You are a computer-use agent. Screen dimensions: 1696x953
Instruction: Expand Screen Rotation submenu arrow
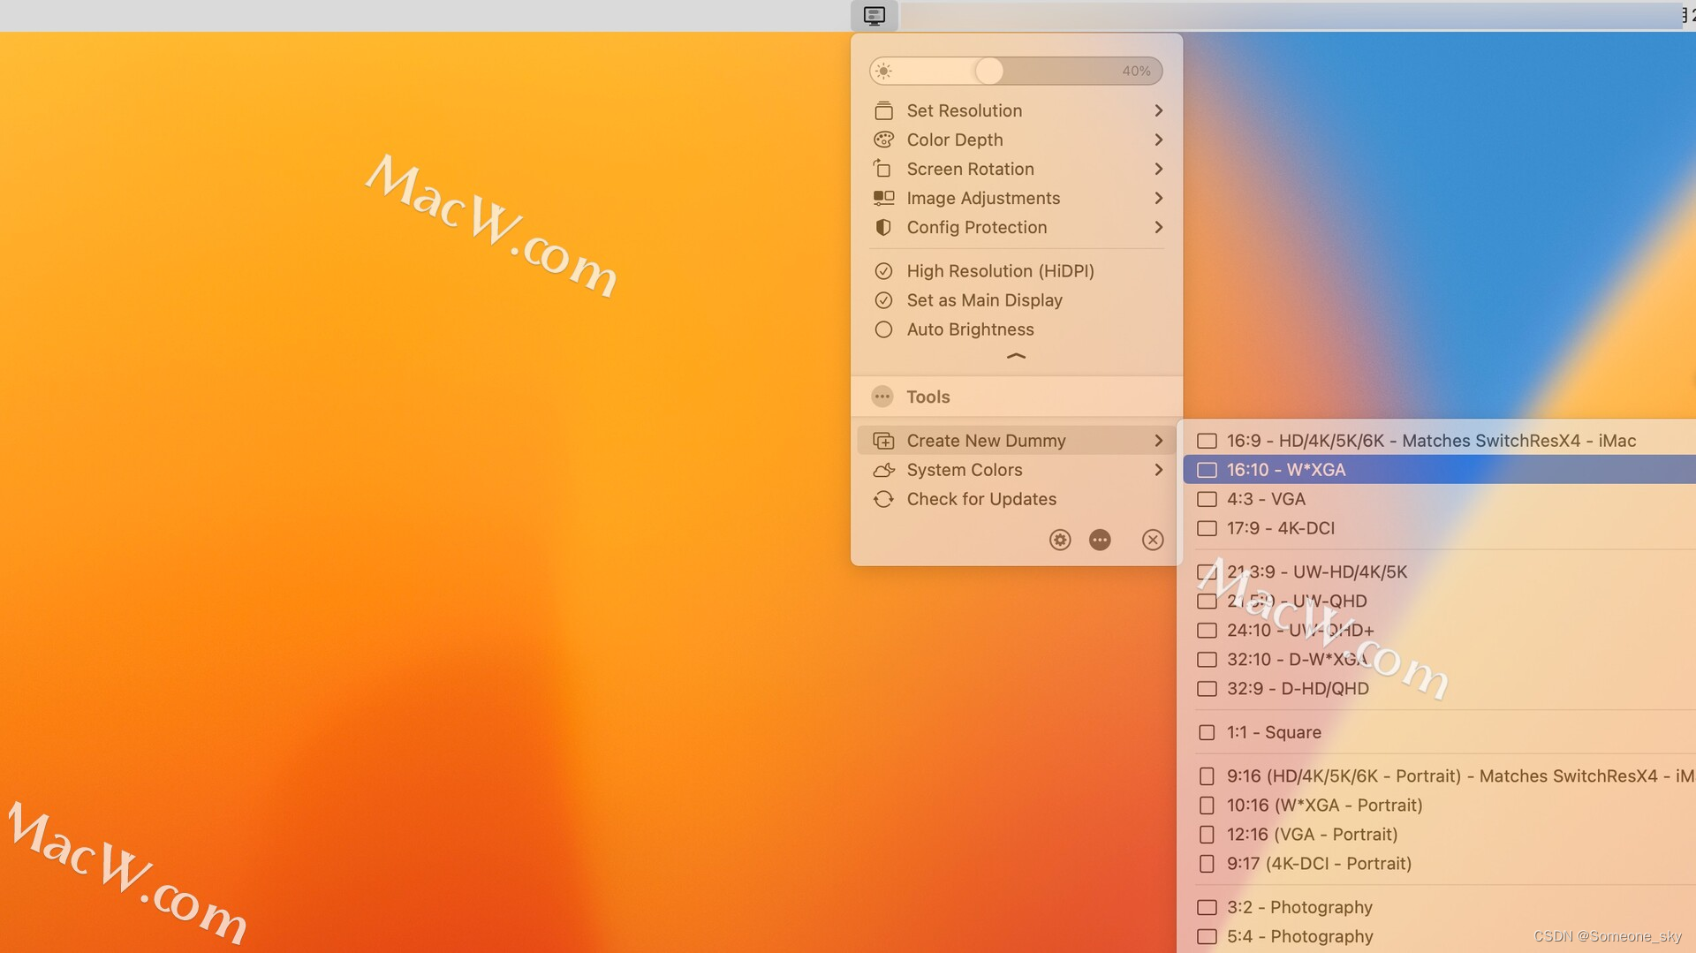pos(1158,169)
